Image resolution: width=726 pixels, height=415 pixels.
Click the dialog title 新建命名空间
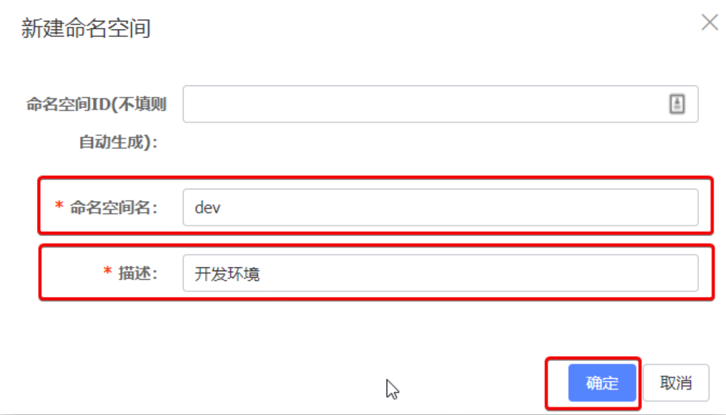click(86, 28)
